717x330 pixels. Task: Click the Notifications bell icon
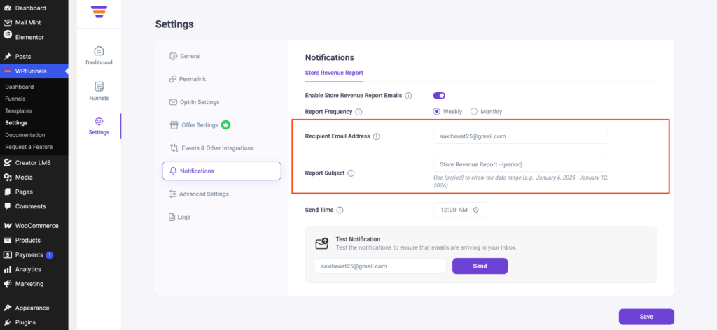pyautogui.click(x=174, y=171)
